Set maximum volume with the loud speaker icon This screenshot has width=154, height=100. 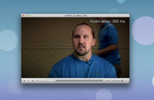(122, 81)
